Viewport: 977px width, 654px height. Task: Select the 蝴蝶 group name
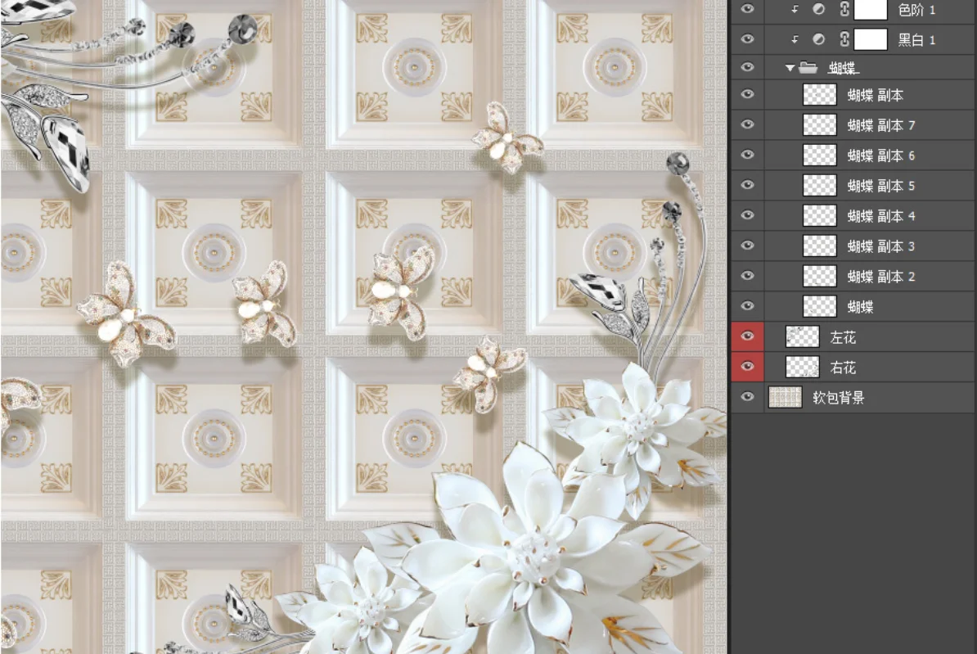tap(844, 68)
